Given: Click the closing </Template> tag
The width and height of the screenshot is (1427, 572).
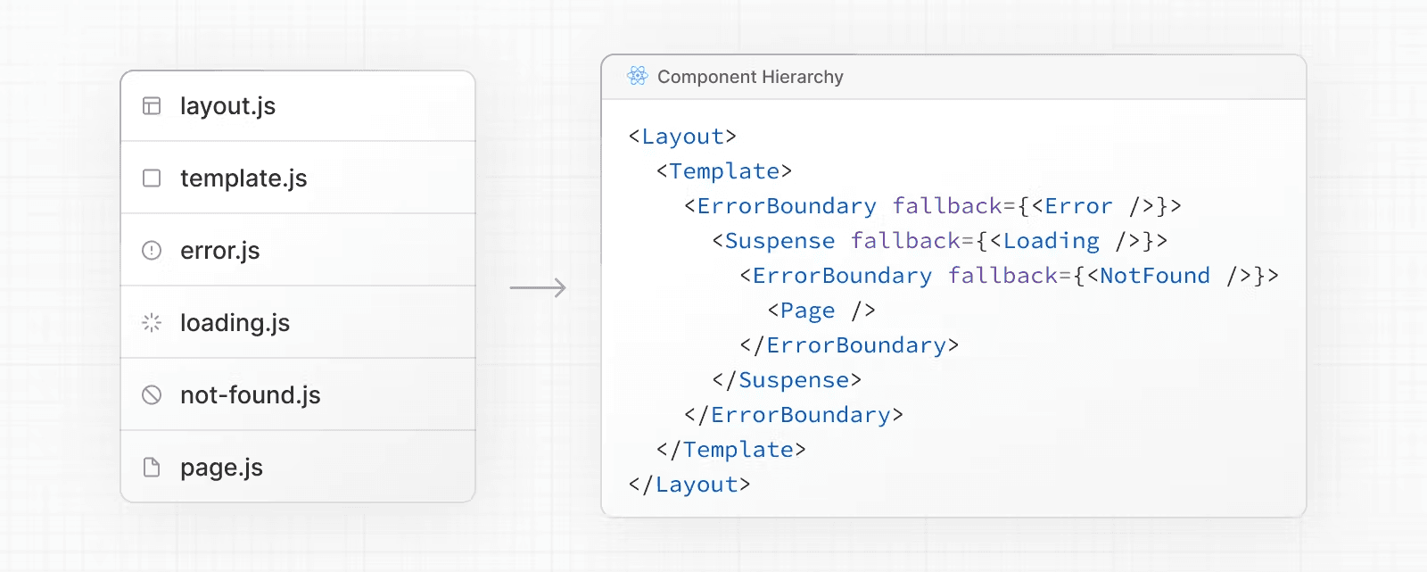Looking at the screenshot, I should click(x=730, y=450).
